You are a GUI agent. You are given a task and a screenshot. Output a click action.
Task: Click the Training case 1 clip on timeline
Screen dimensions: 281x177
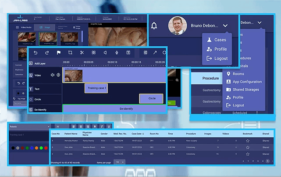[x=96, y=88]
